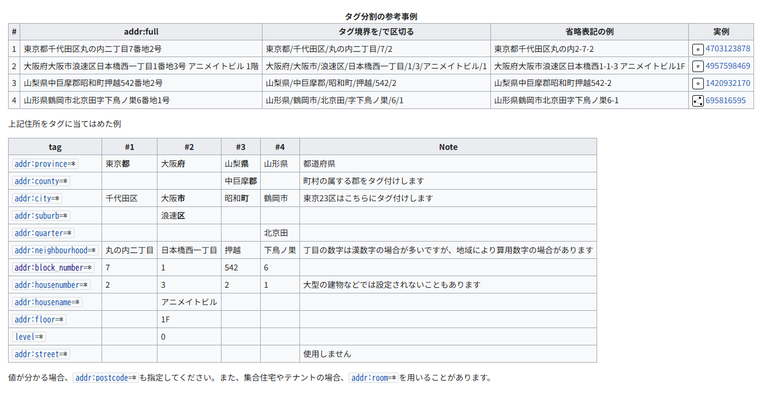Select the cell 東京都千代田区丸の内二丁目7番地2号

click(x=141, y=49)
